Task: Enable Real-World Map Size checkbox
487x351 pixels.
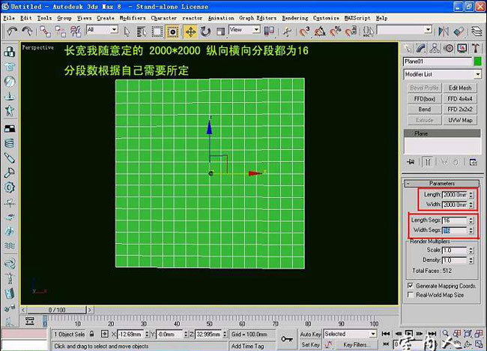Action: pyautogui.click(x=411, y=295)
